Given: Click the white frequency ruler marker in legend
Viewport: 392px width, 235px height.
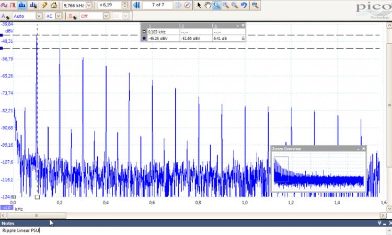Looking at the screenshot, I should [x=144, y=32].
